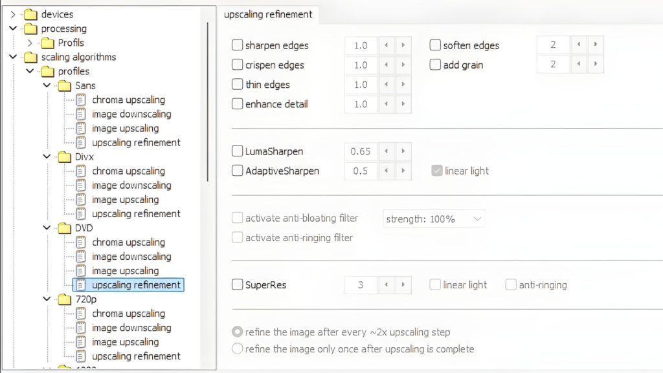
Task: Open the strength 100% dropdown
Action: click(433, 218)
